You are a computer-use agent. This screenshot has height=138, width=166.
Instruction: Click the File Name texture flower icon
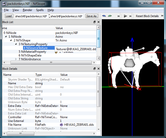tap(61, 125)
